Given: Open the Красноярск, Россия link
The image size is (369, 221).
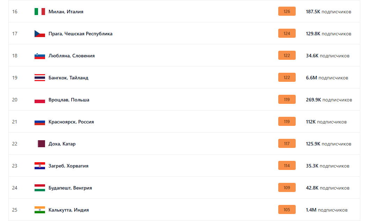Looking at the screenshot, I should coord(71,122).
